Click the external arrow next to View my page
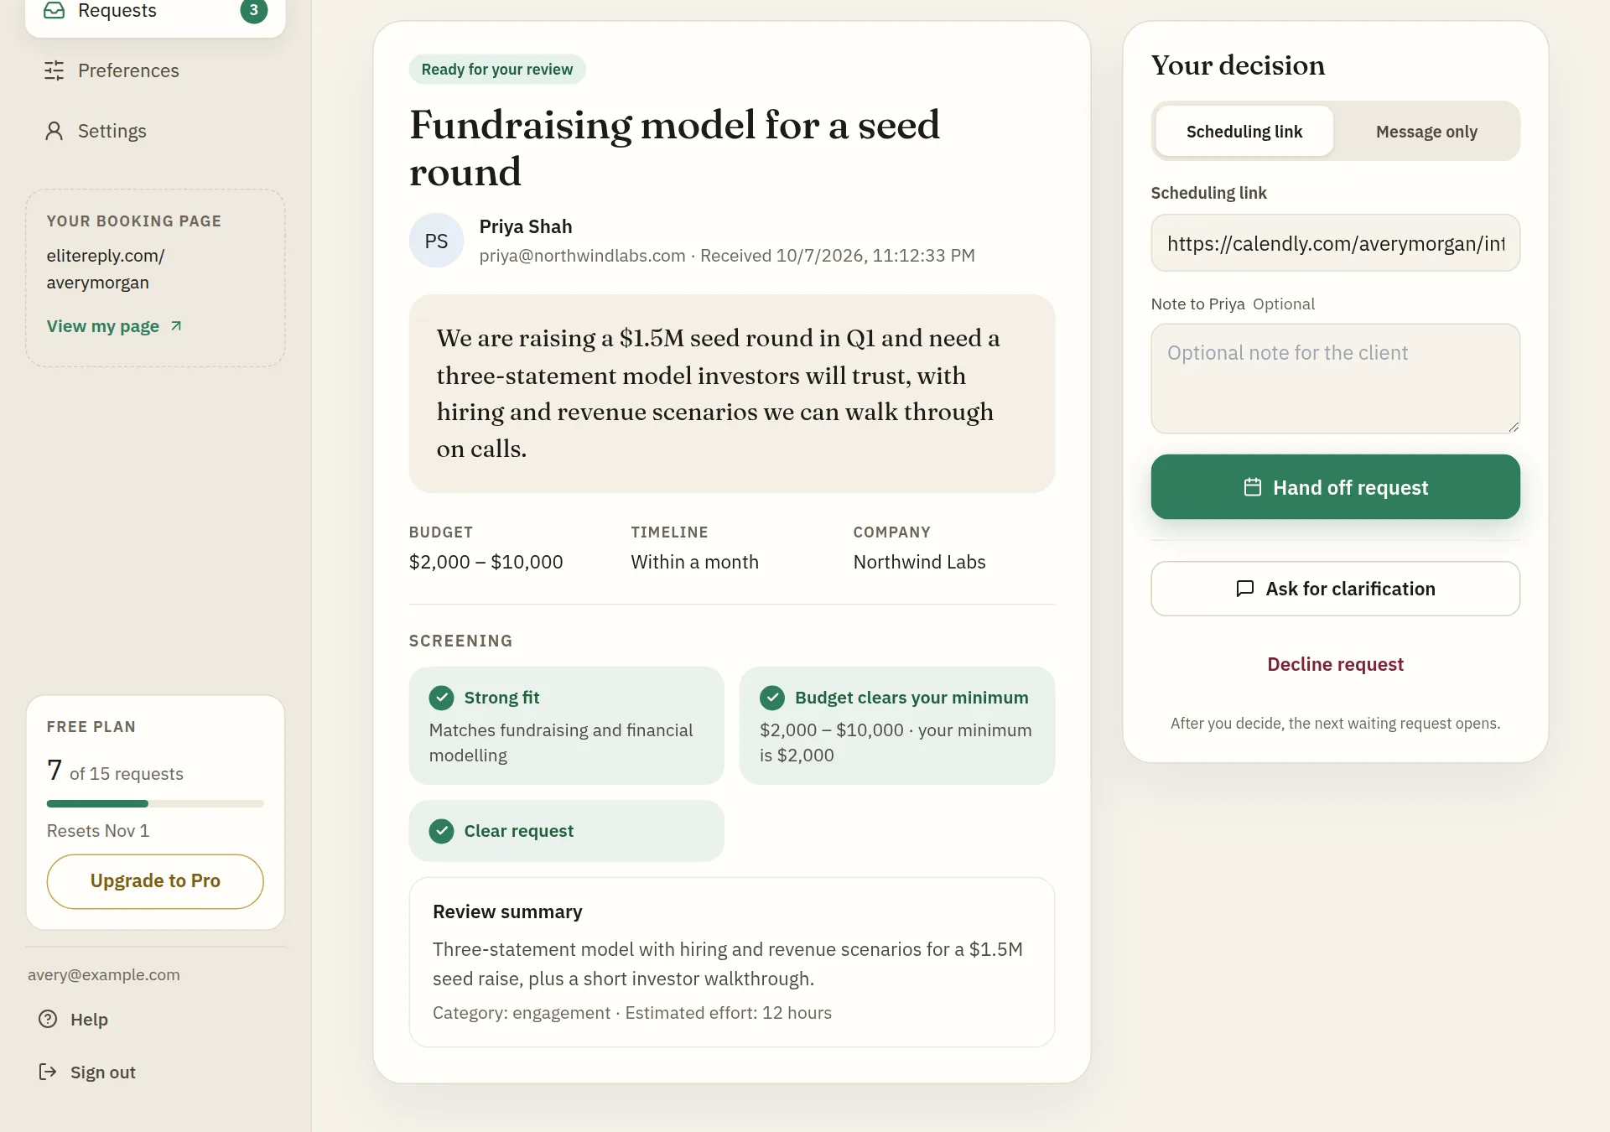This screenshot has width=1610, height=1132. (176, 326)
